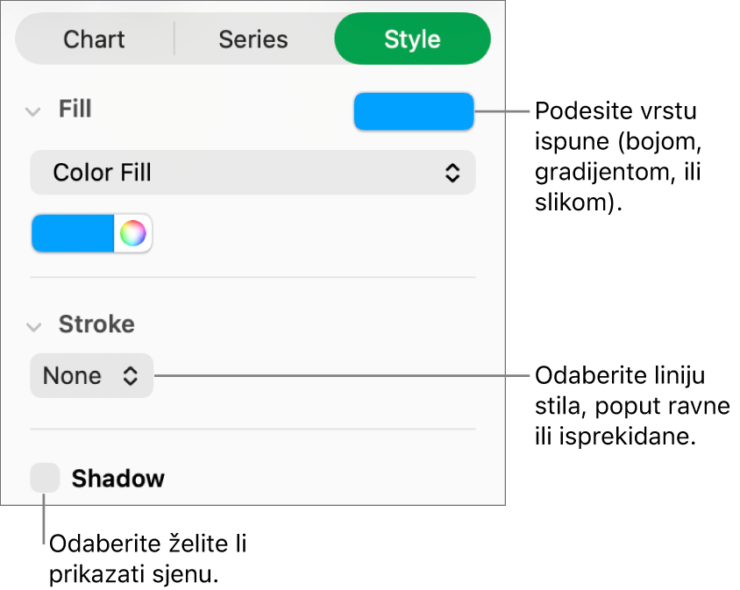Screen dimensions: 740x590
Task: Open the Series tab
Action: [x=253, y=39]
